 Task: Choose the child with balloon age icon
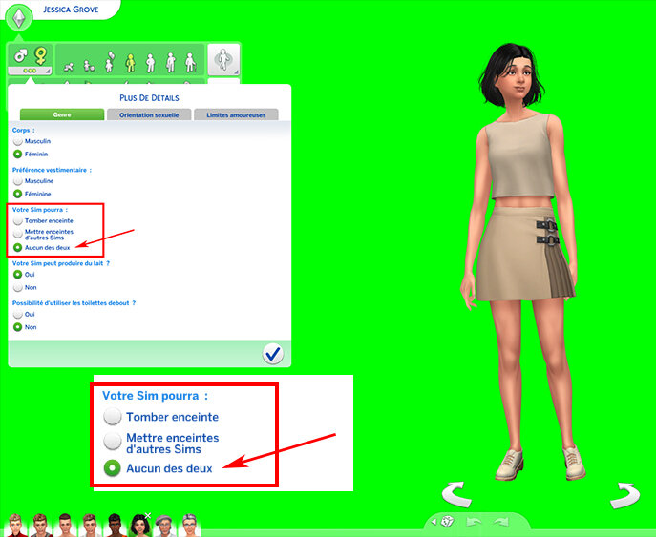pos(109,62)
